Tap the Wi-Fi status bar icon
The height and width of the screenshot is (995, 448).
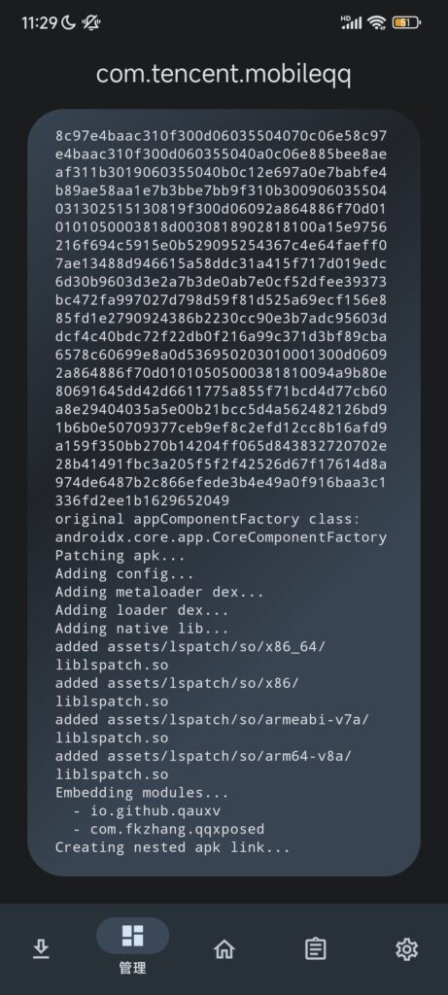click(377, 23)
